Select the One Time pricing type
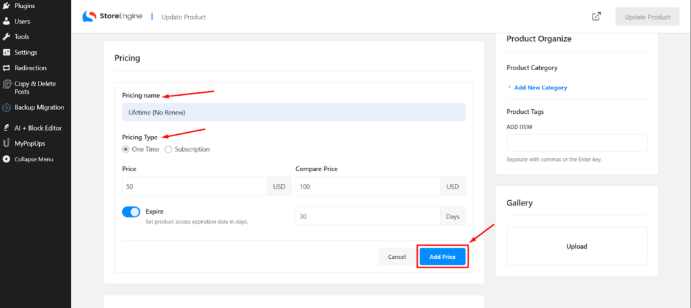 (126, 149)
